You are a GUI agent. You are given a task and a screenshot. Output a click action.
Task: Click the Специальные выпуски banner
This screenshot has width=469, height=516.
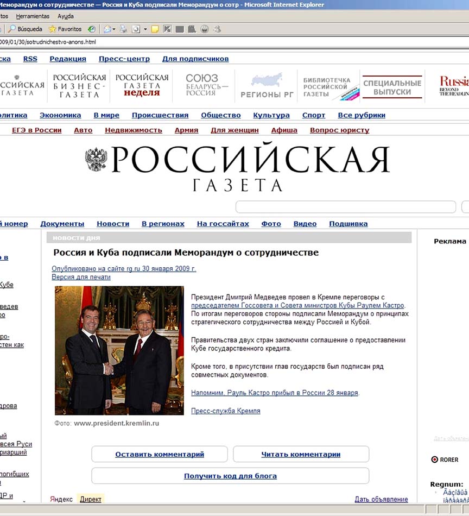(392, 87)
